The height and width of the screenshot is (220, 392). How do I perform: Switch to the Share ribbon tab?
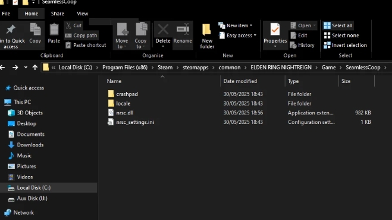pos(58,14)
